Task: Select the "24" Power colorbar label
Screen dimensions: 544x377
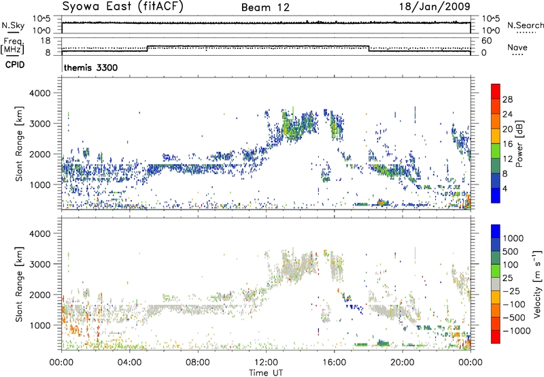Action: [507, 114]
